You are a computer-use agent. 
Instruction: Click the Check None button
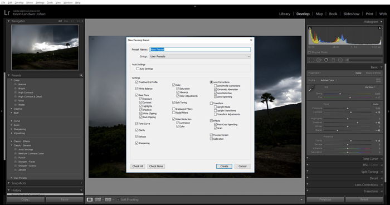click(156, 166)
